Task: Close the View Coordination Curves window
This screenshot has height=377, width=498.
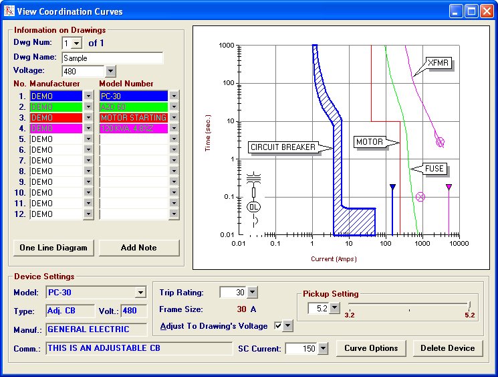Action: pyautogui.click(x=487, y=11)
